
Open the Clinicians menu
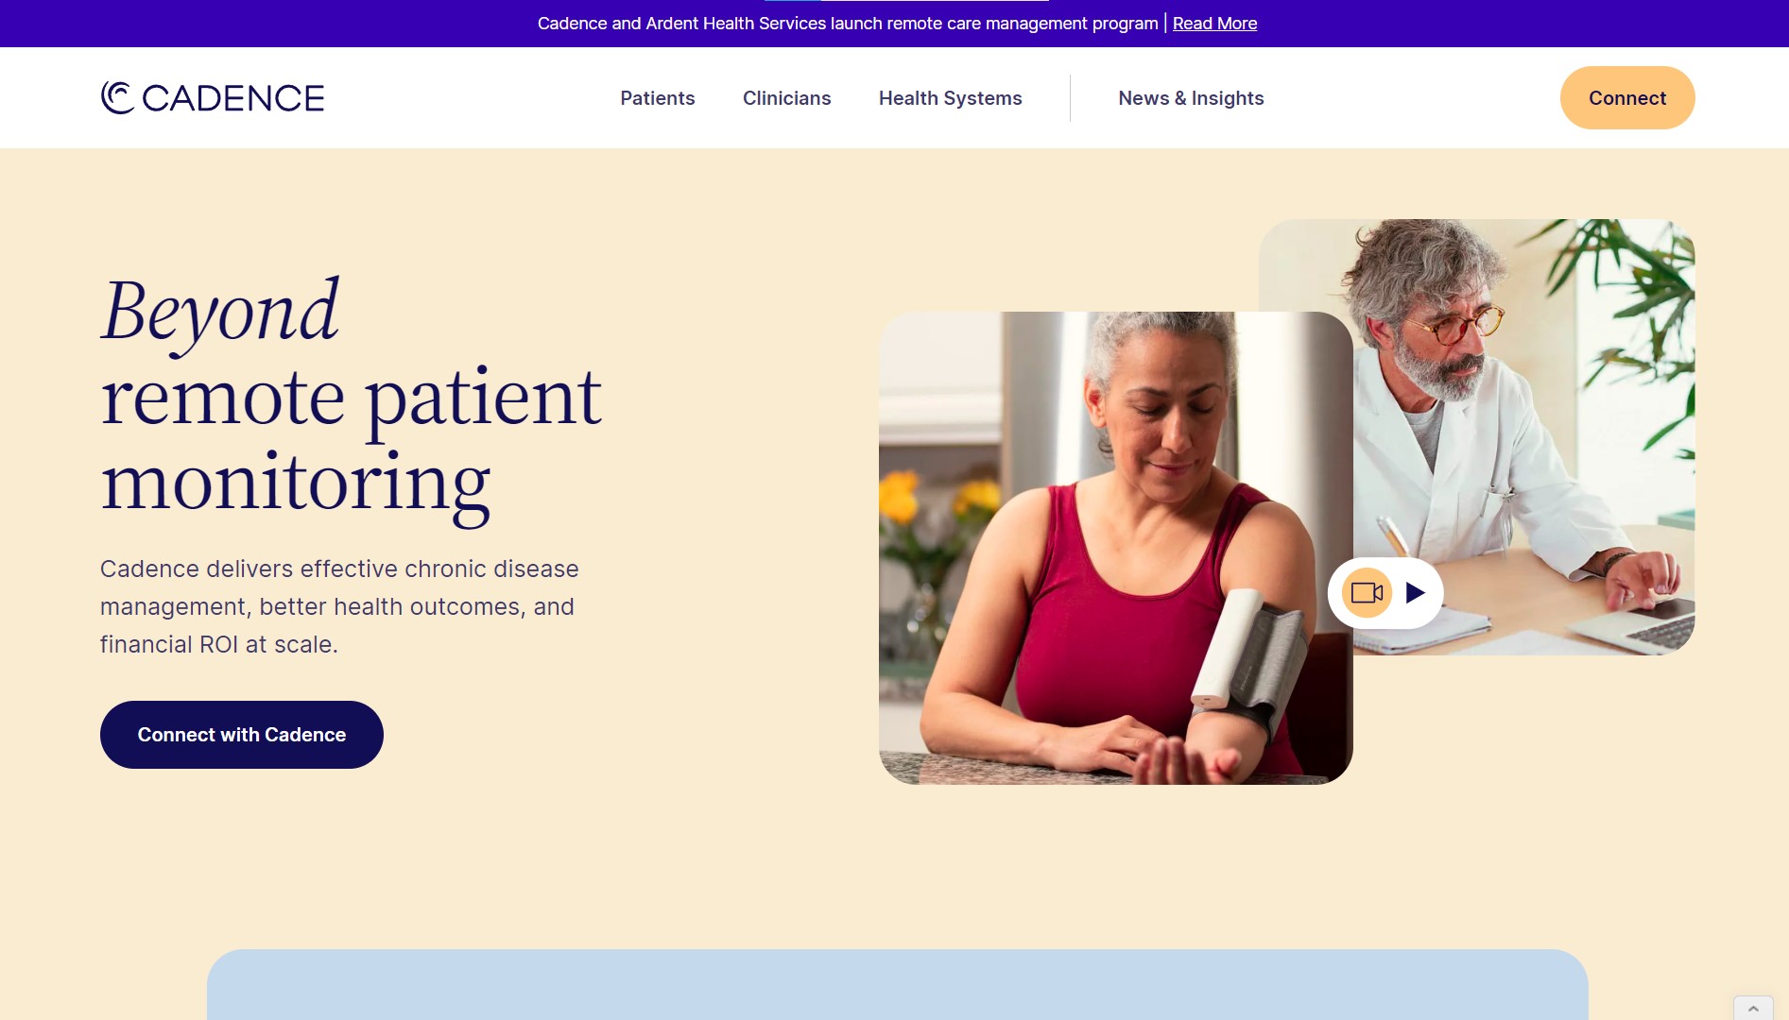pyautogui.click(x=787, y=98)
